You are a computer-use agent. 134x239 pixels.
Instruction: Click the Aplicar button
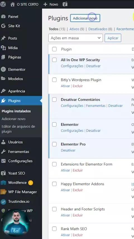pyautogui.click(x=113, y=38)
